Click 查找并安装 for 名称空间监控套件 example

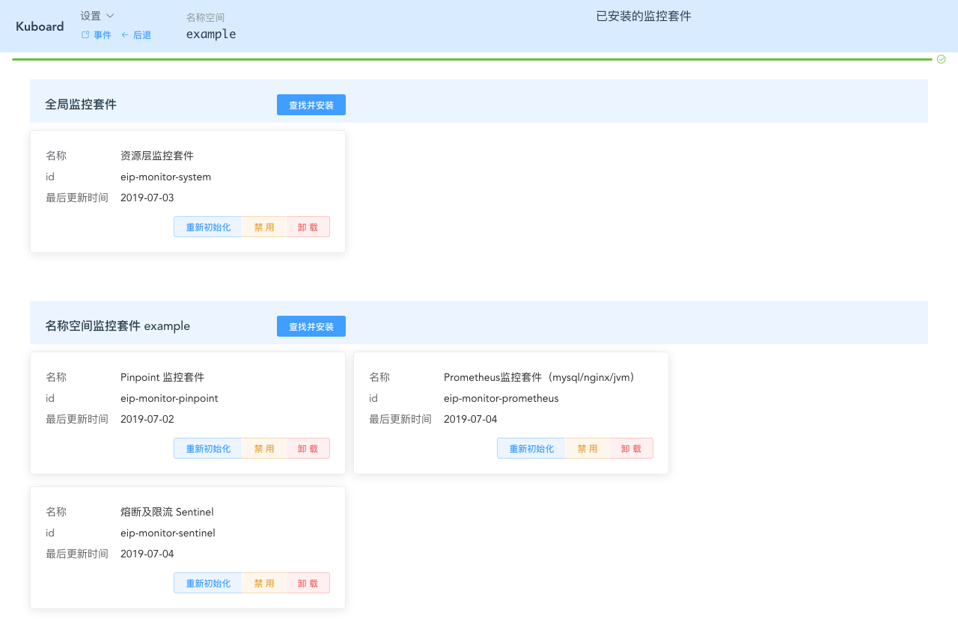(311, 326)
